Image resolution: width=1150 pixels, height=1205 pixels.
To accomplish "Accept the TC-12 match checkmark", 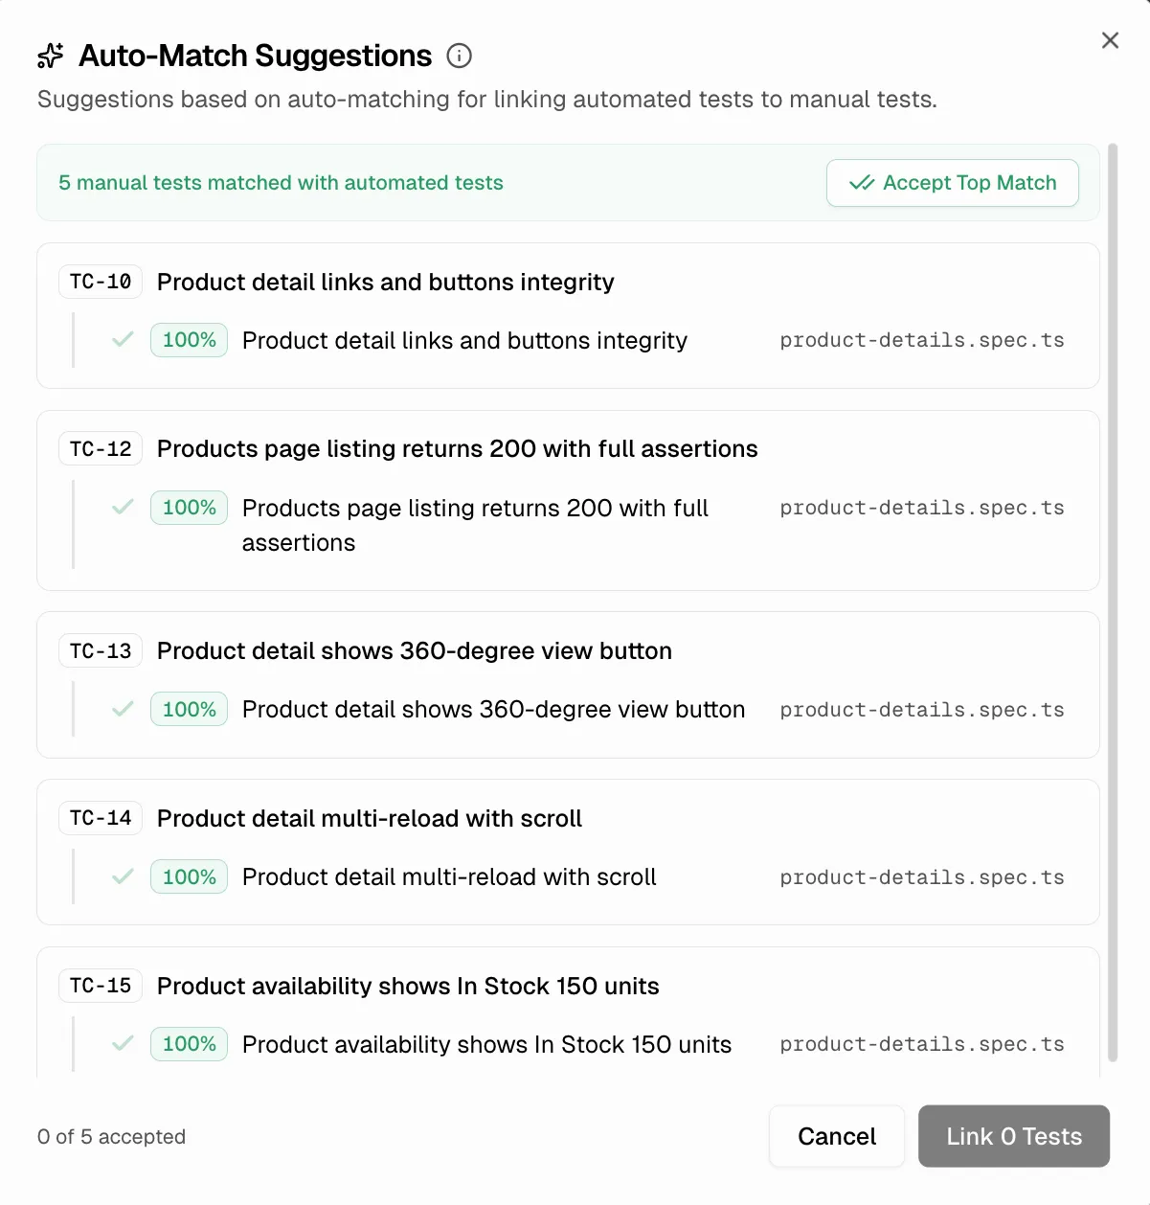I will [123, 508].
